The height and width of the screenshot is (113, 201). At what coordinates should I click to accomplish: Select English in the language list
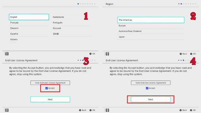(29, 17)
